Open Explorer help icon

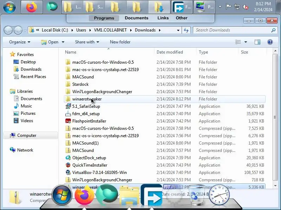click(270, 42)
